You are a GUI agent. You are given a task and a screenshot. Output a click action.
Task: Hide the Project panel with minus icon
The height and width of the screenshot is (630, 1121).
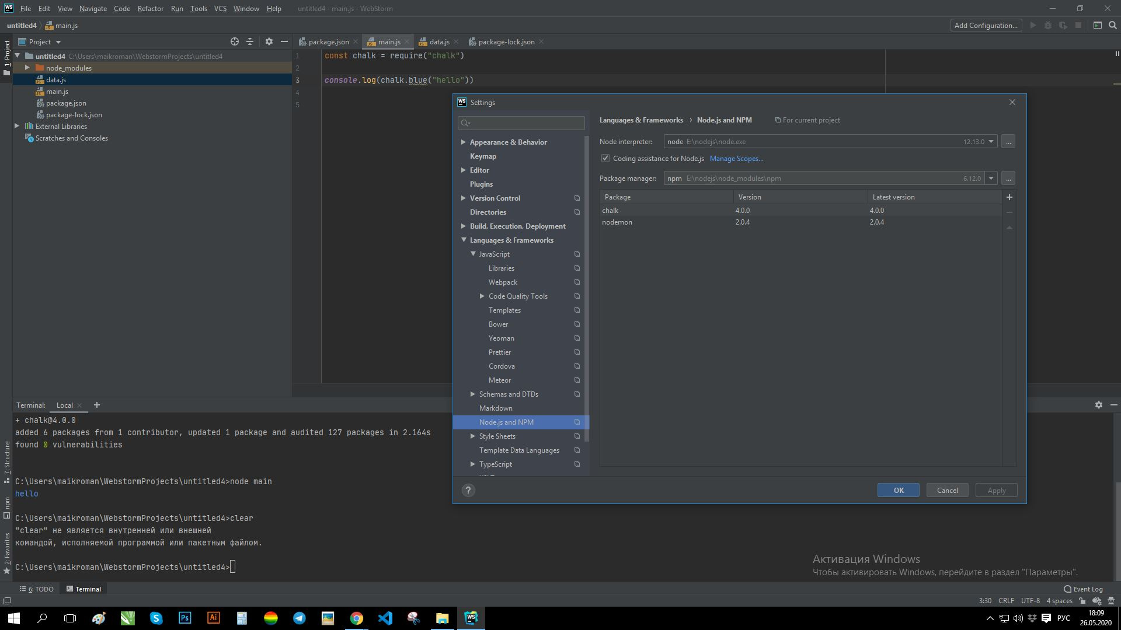(284, 41)
